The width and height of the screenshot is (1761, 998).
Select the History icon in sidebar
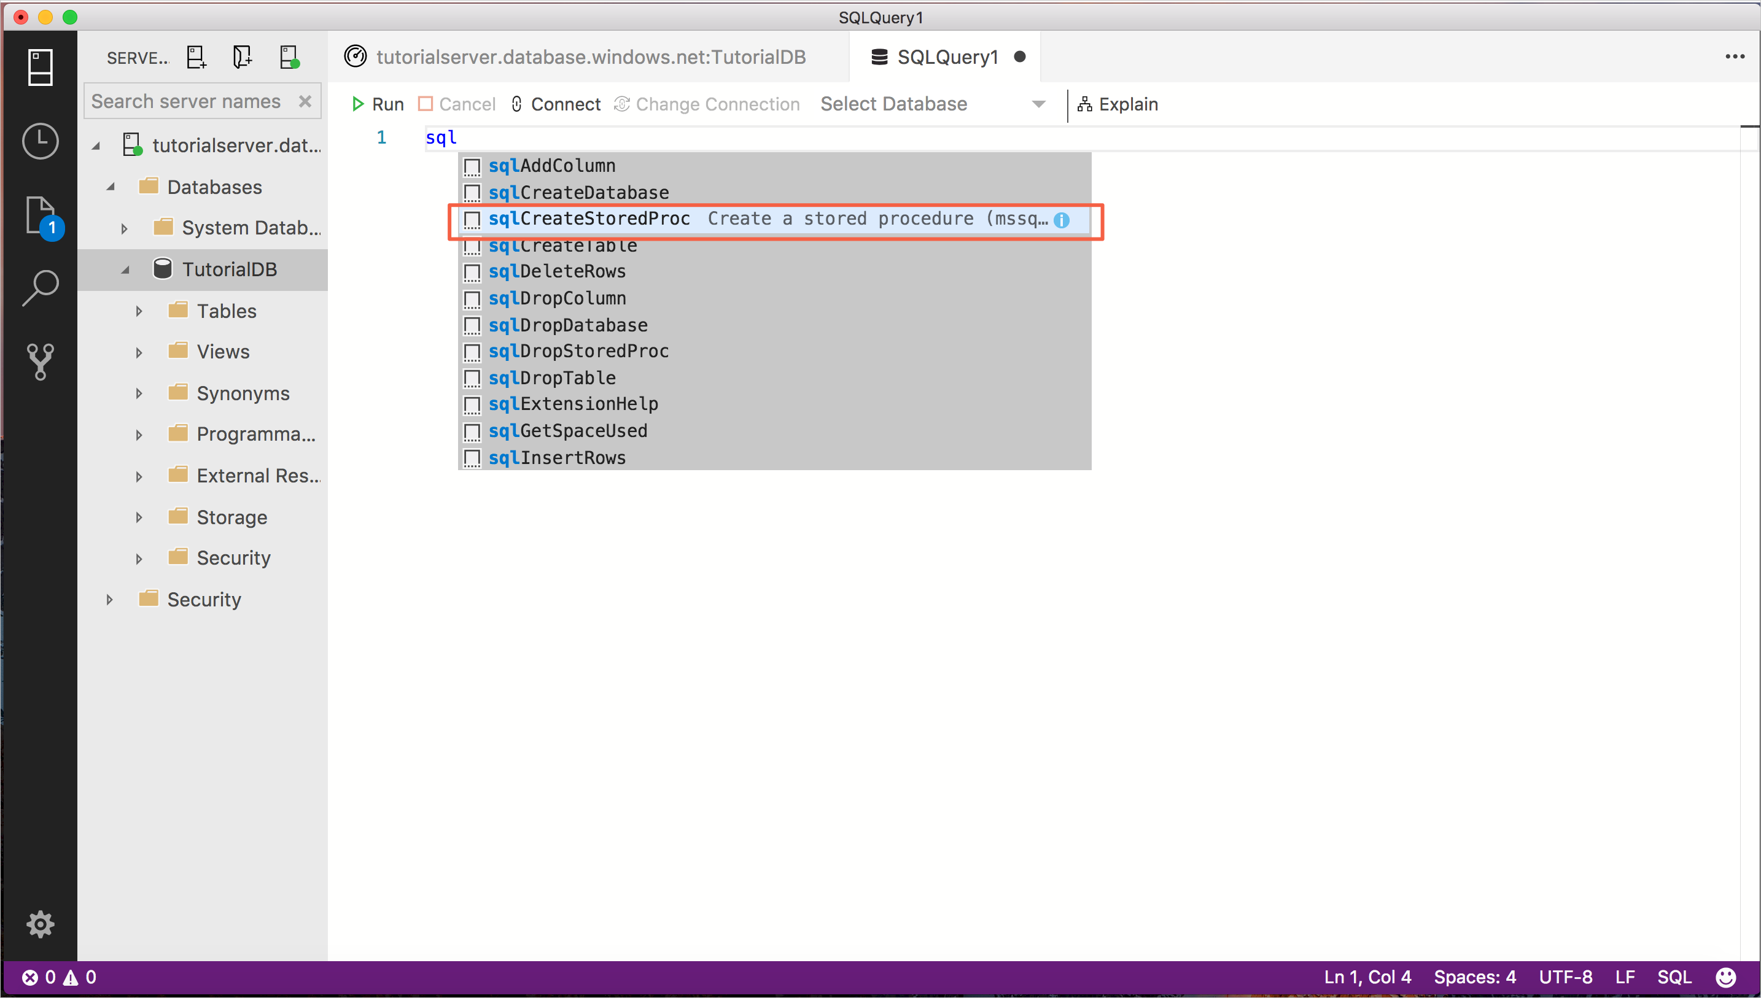coord(39,141)
